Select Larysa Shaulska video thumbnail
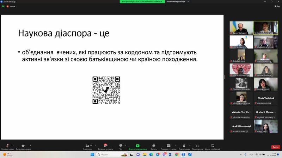This screenshot has height=158, width=282. tap(266, 70)
